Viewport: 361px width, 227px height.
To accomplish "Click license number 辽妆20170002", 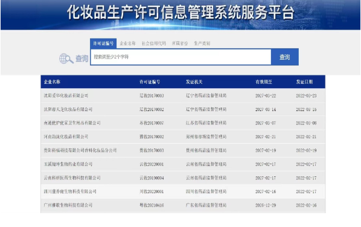I will 152,109.
